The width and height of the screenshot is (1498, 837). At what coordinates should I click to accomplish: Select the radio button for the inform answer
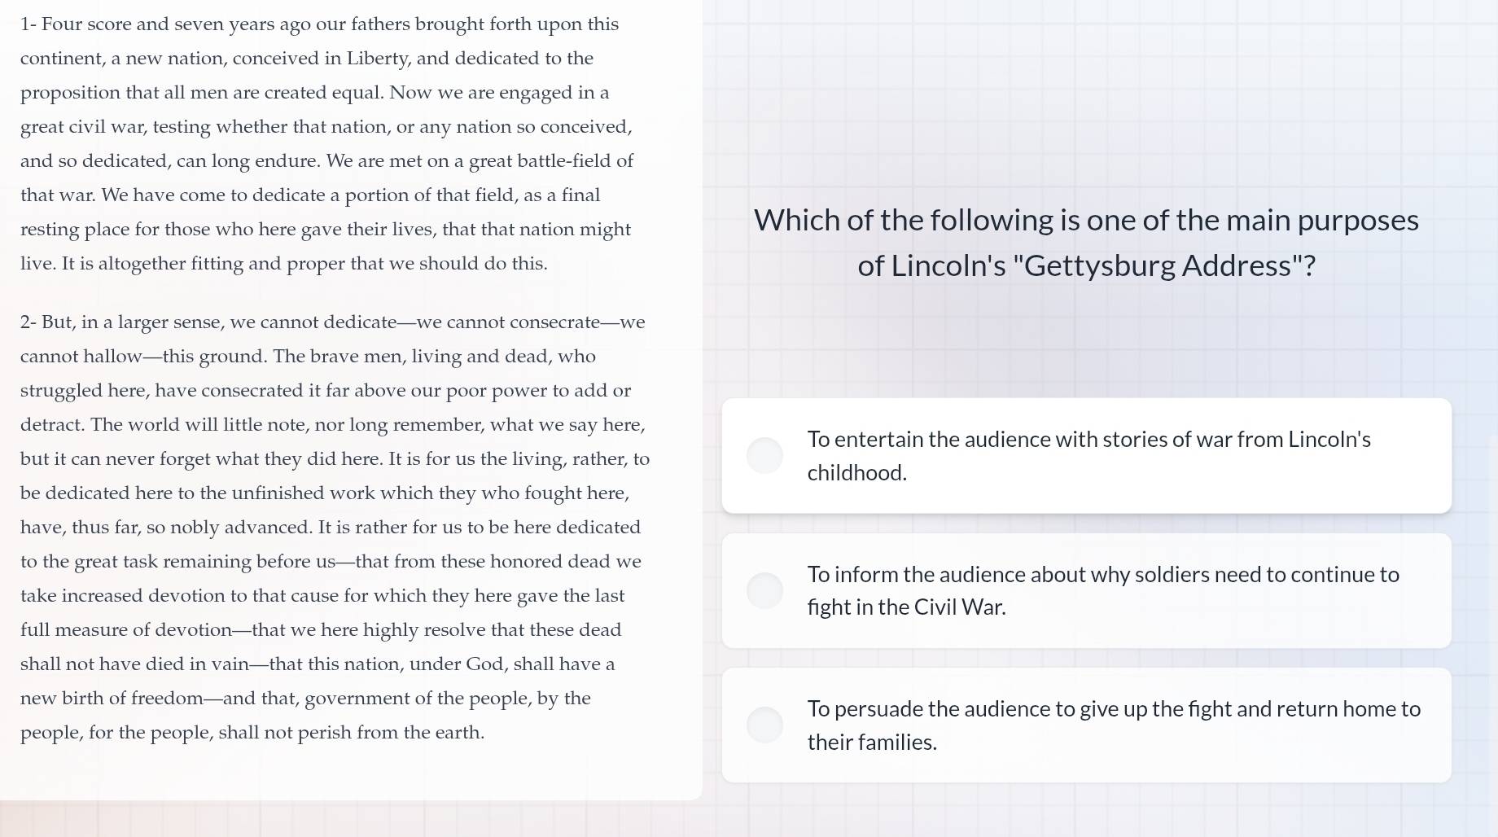(x=764, y=590)
